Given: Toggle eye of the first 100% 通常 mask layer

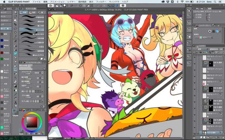Looking at the screenshot, I should 195,64.
